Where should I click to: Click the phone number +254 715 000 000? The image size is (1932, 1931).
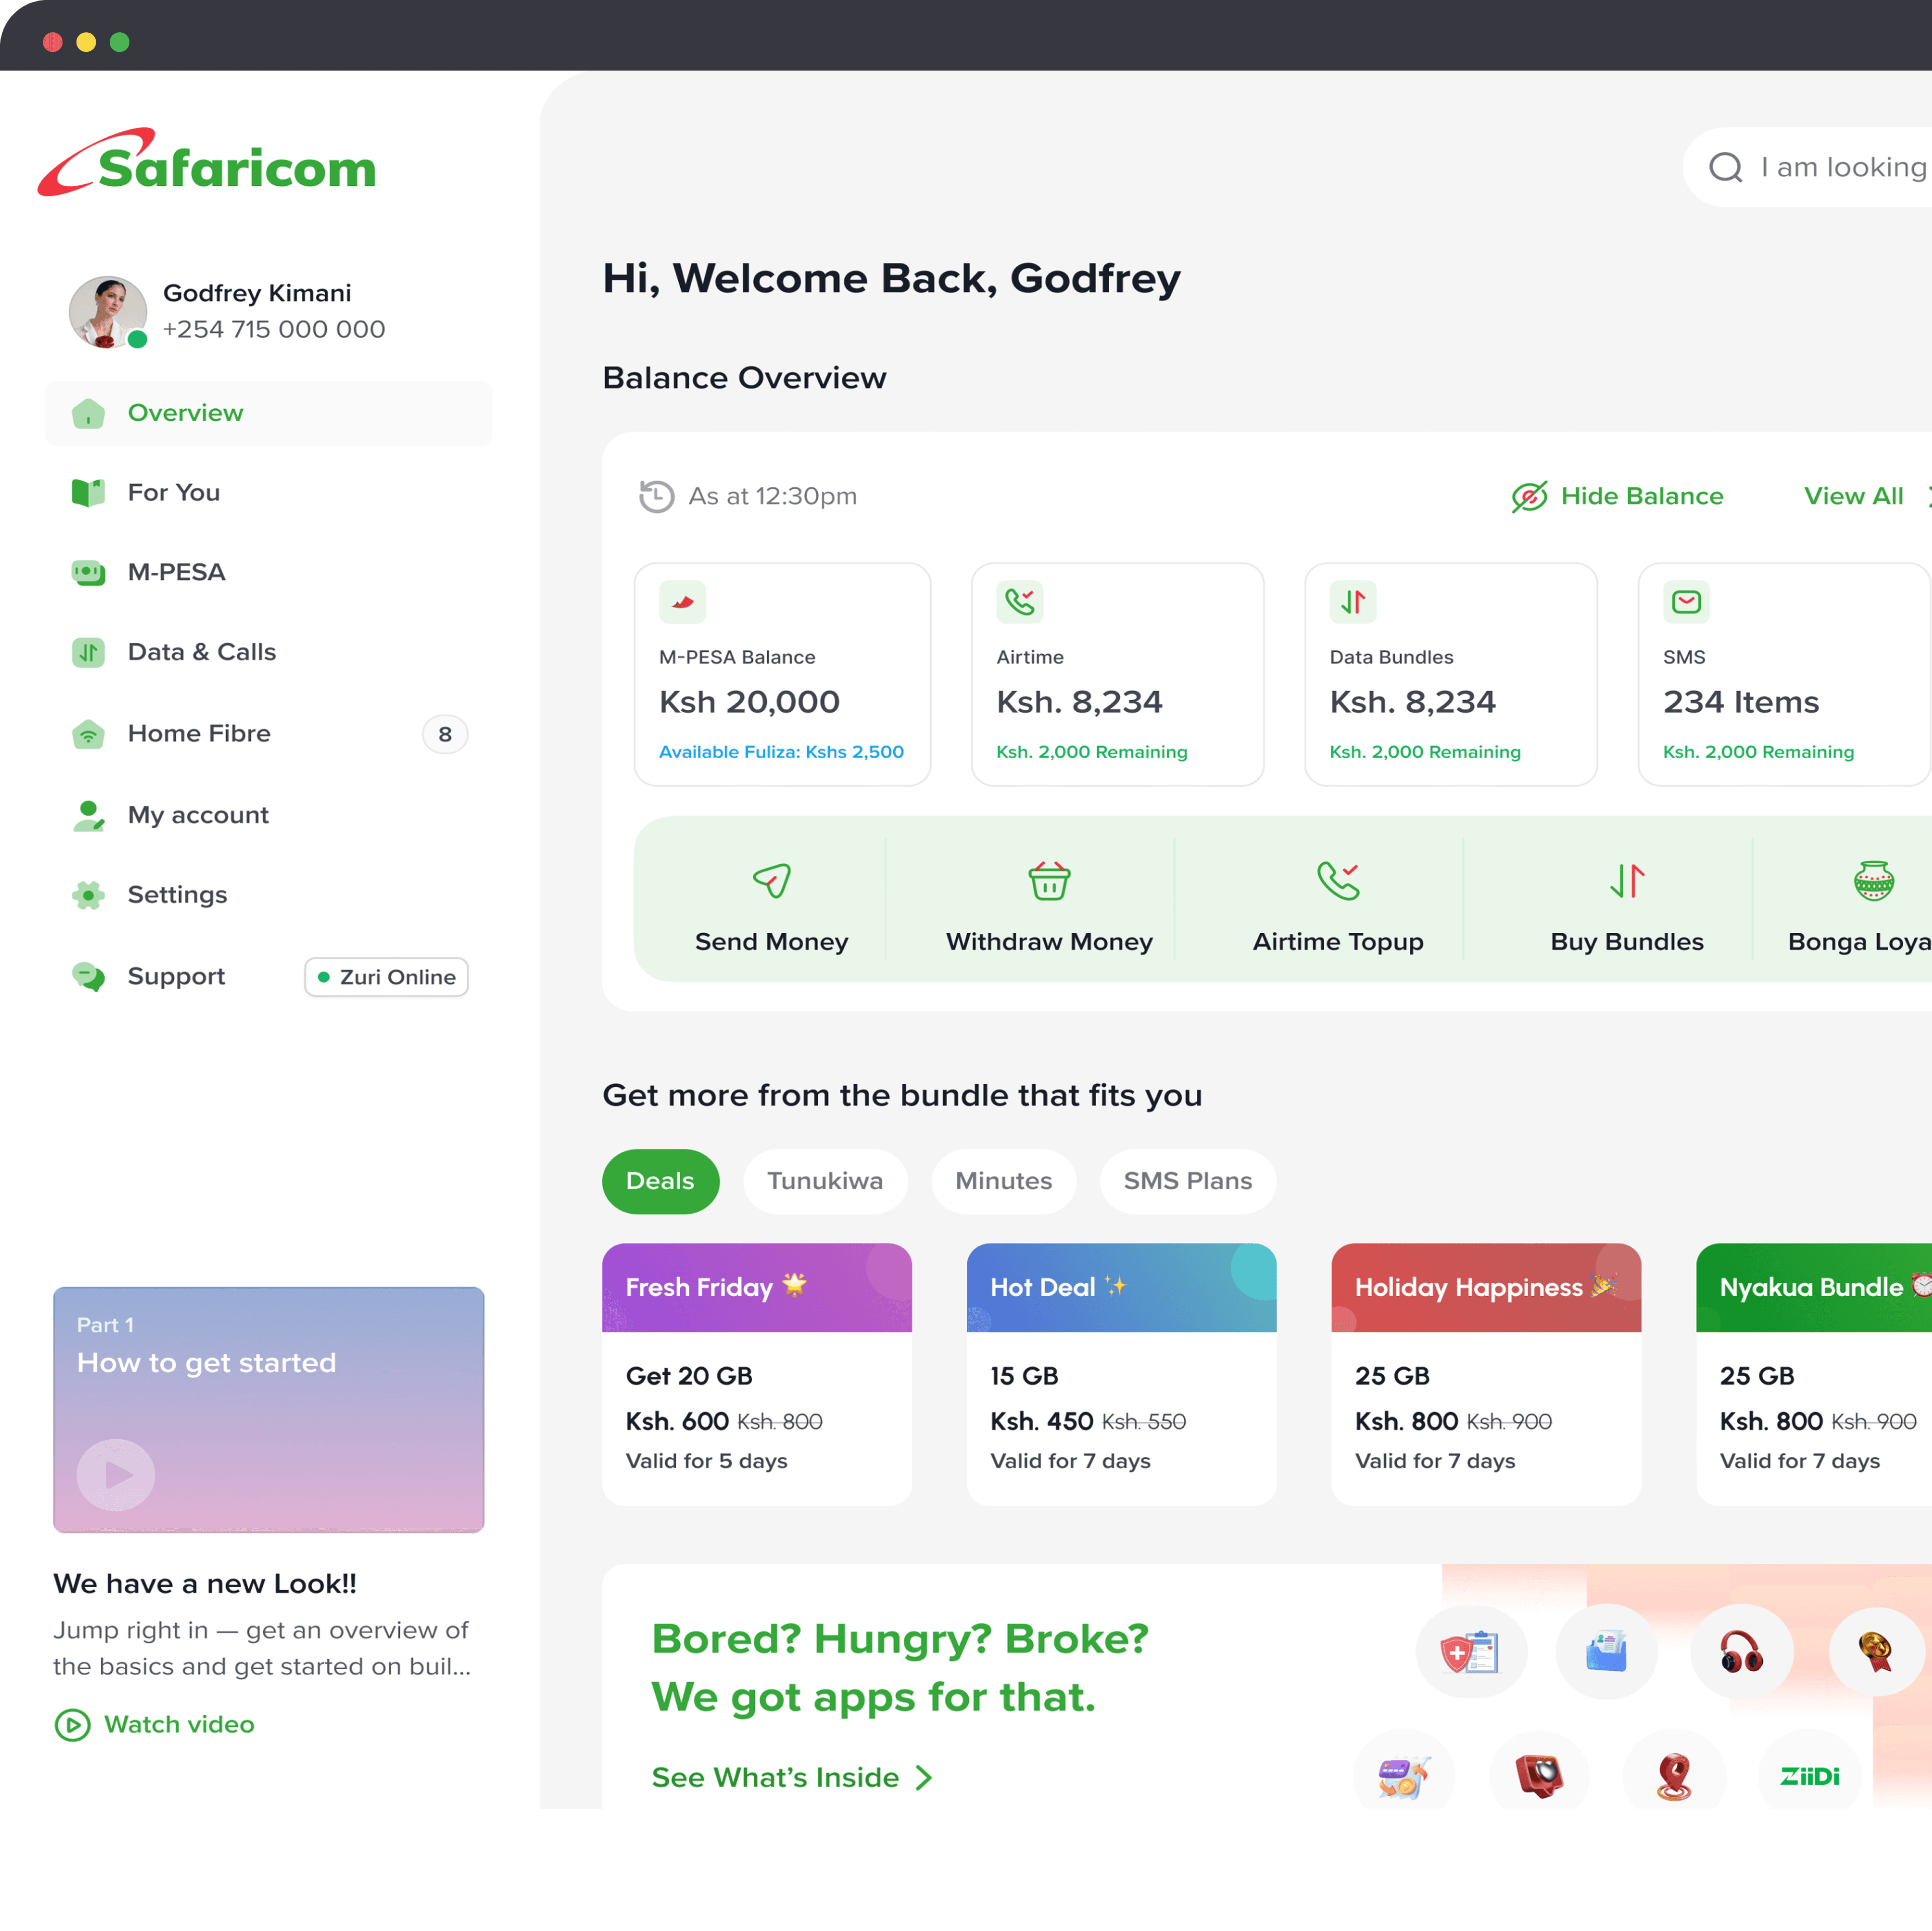pos(274,330)
